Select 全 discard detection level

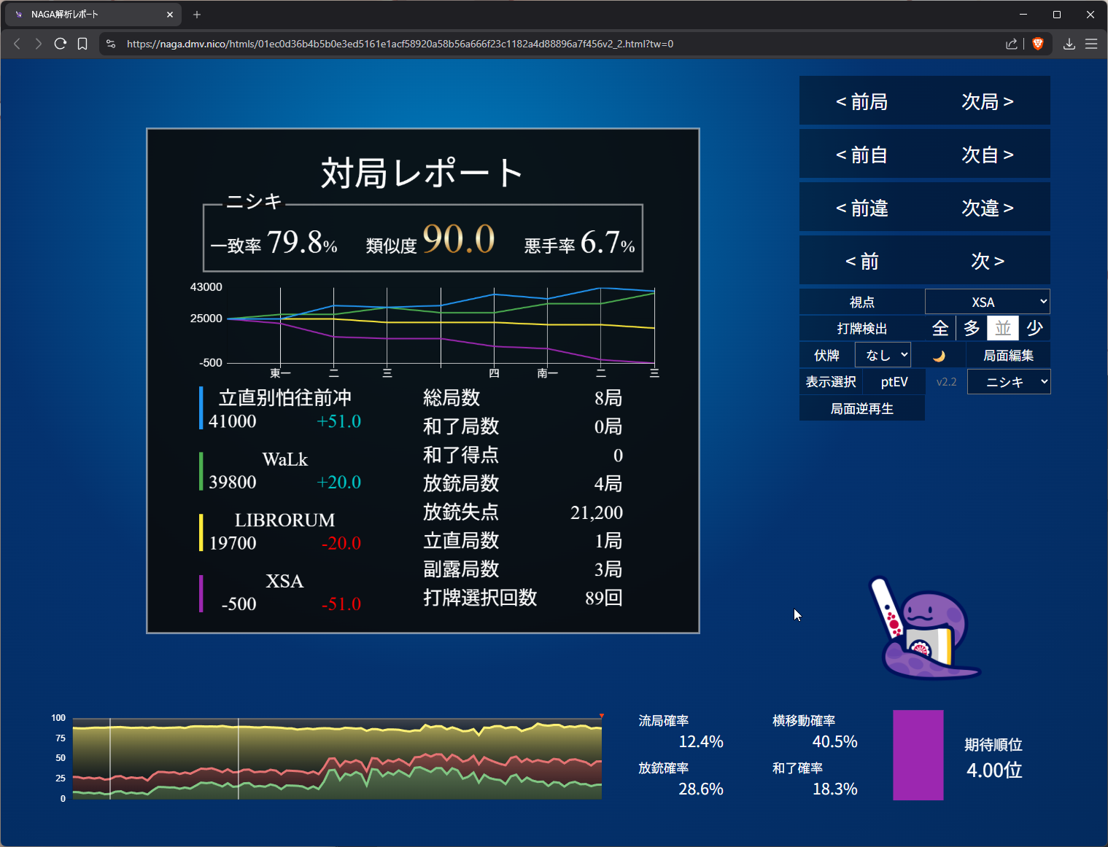[940, 329]
